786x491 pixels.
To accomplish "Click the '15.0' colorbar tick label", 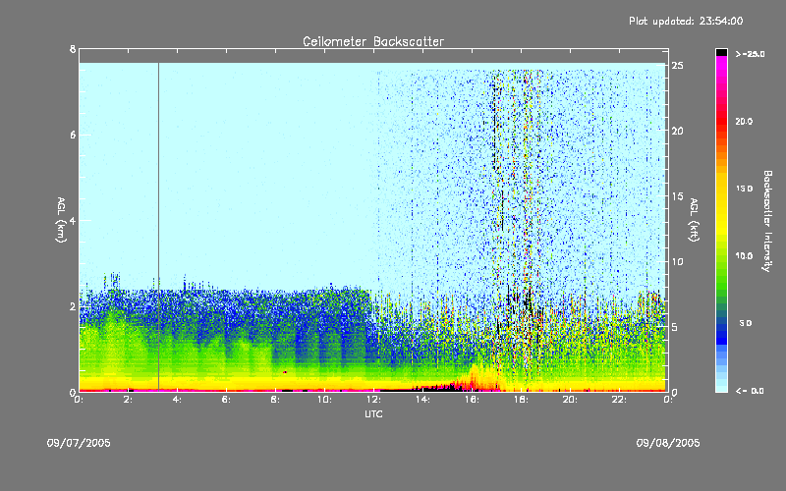I will 744,189.
